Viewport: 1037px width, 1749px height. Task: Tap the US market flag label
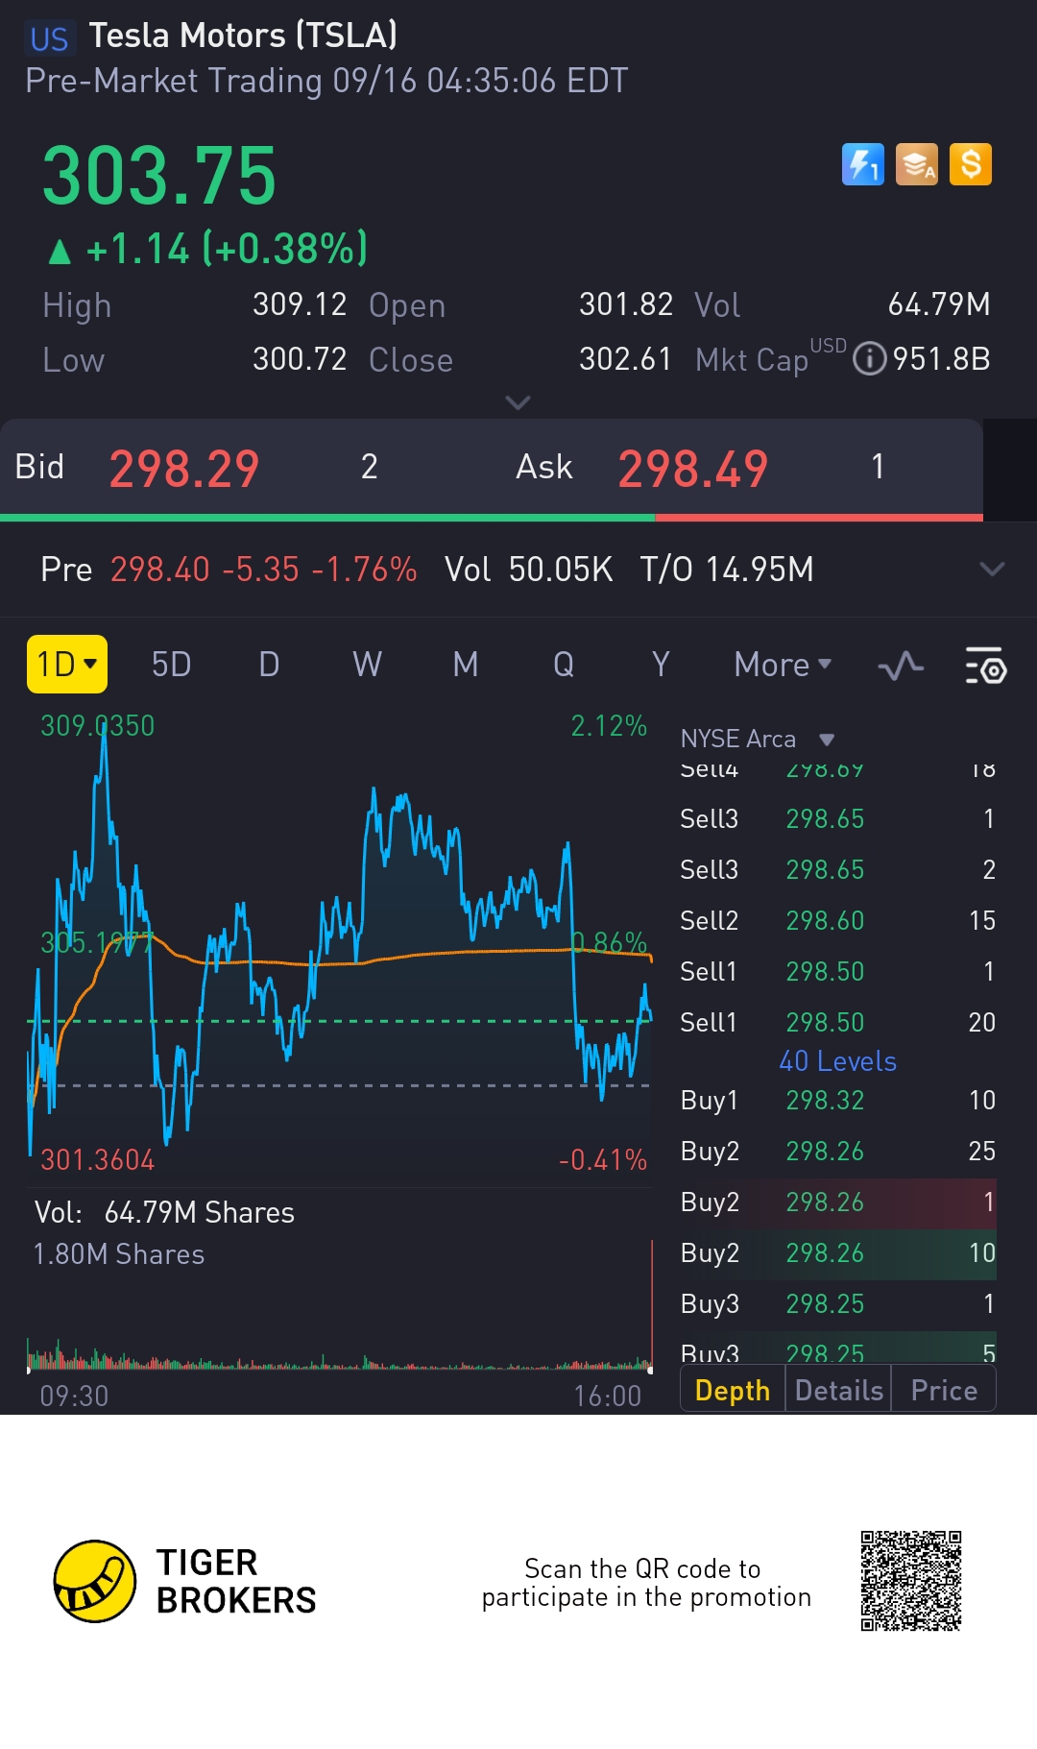pos(49,39)
